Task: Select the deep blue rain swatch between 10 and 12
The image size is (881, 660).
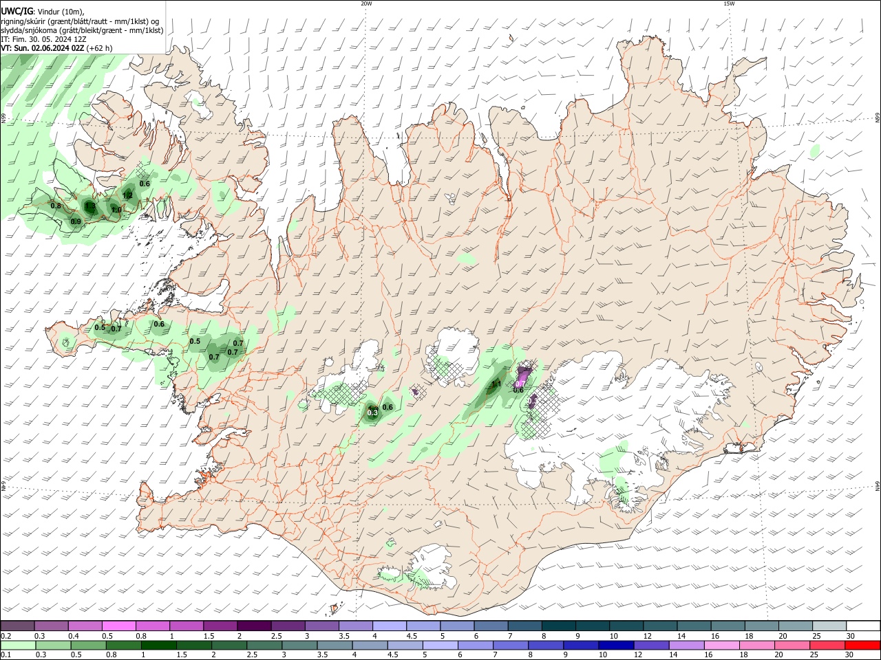Action: (615, 645)
